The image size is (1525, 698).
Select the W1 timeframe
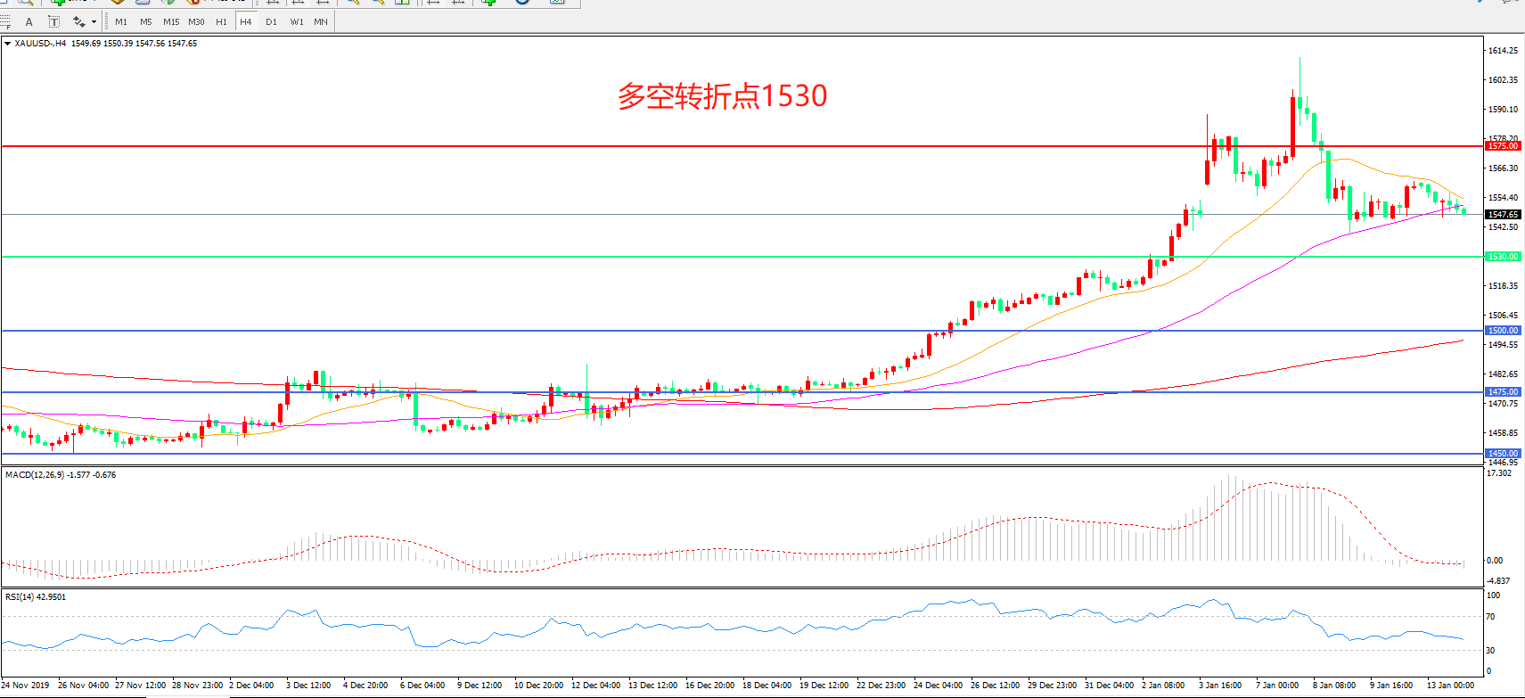(x=296, y=21)
